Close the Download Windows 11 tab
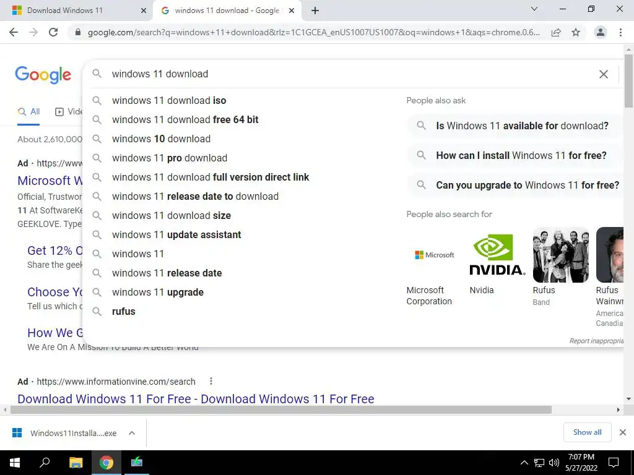This screenshot has width=634, height=475. [x=144, y=11]
